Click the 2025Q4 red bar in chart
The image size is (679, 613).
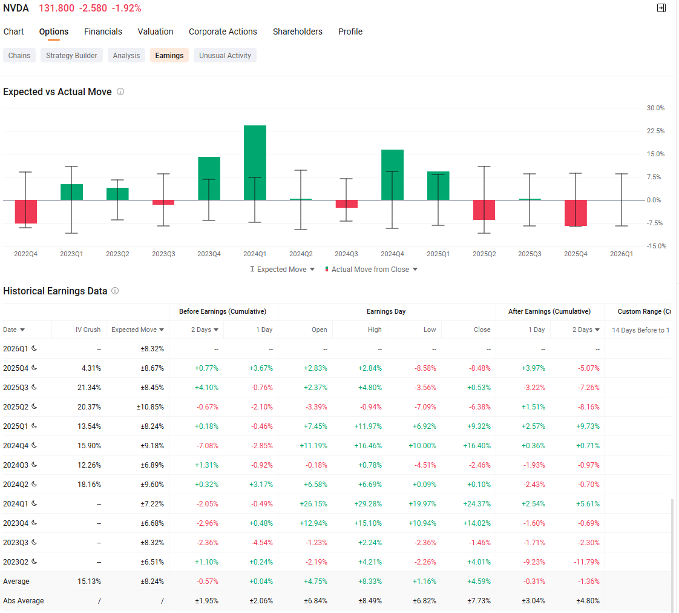[576, 213]
